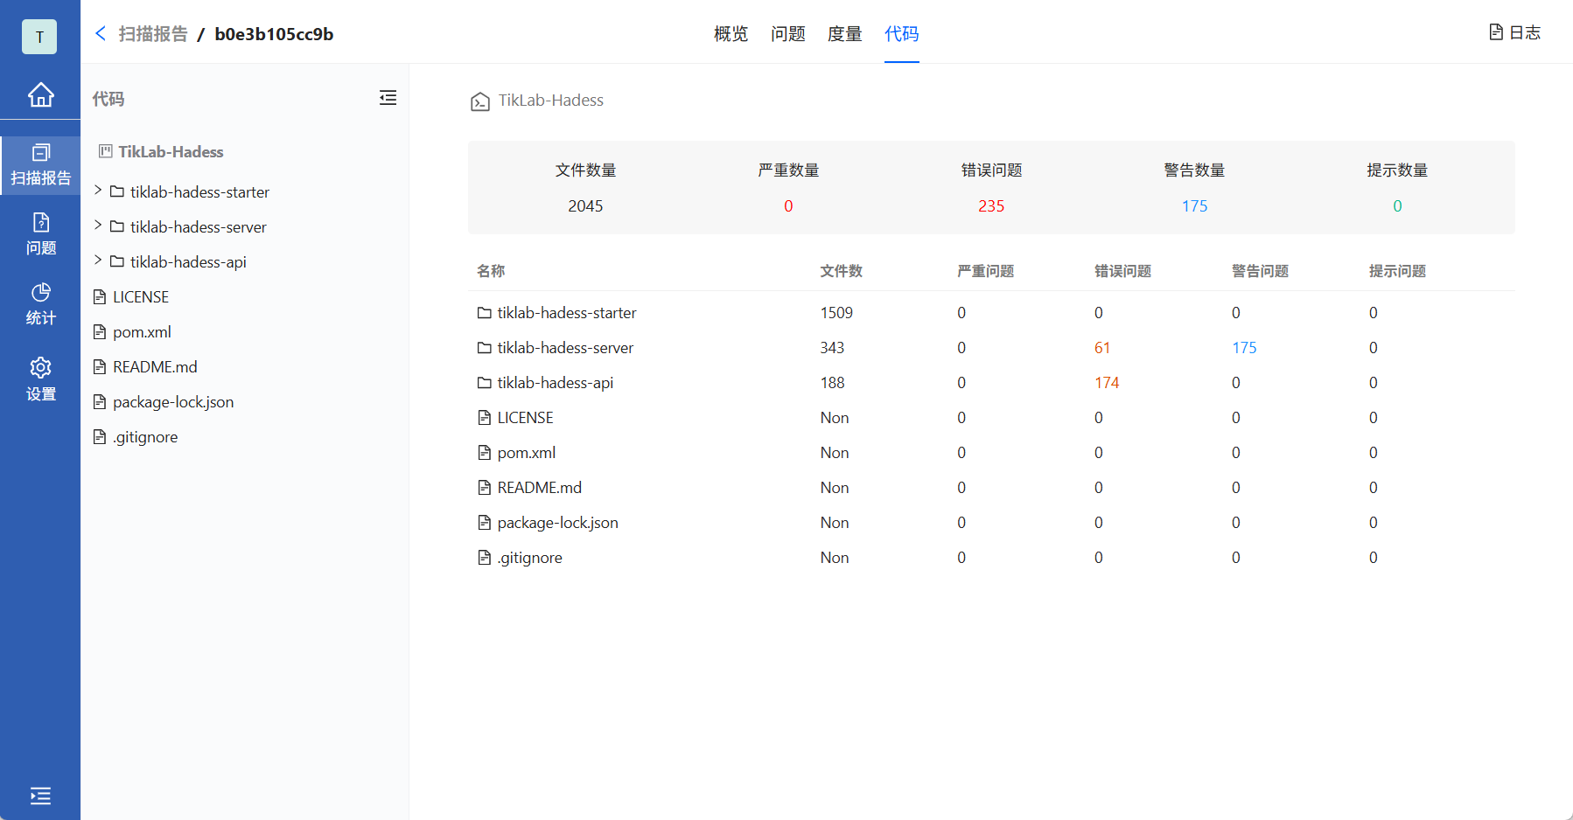The height and width of the screenshot is (820, 1573).
Task: Click the 61 error count for tiklab-hadess-server
Action: 1102,348
